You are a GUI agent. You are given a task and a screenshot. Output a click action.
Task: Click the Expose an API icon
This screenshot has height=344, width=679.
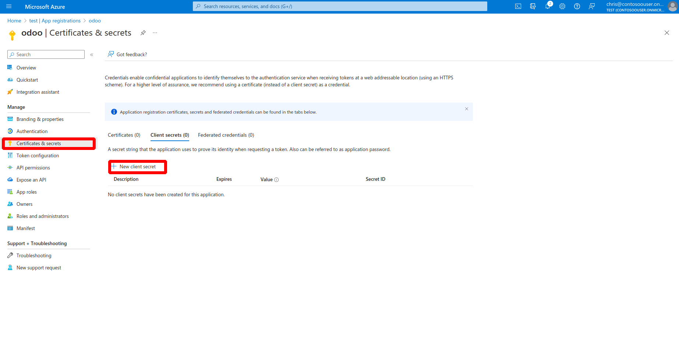coord(10,180)
